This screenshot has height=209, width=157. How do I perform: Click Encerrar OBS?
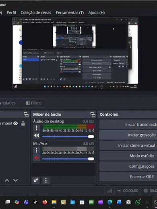(x=128, y=177)
